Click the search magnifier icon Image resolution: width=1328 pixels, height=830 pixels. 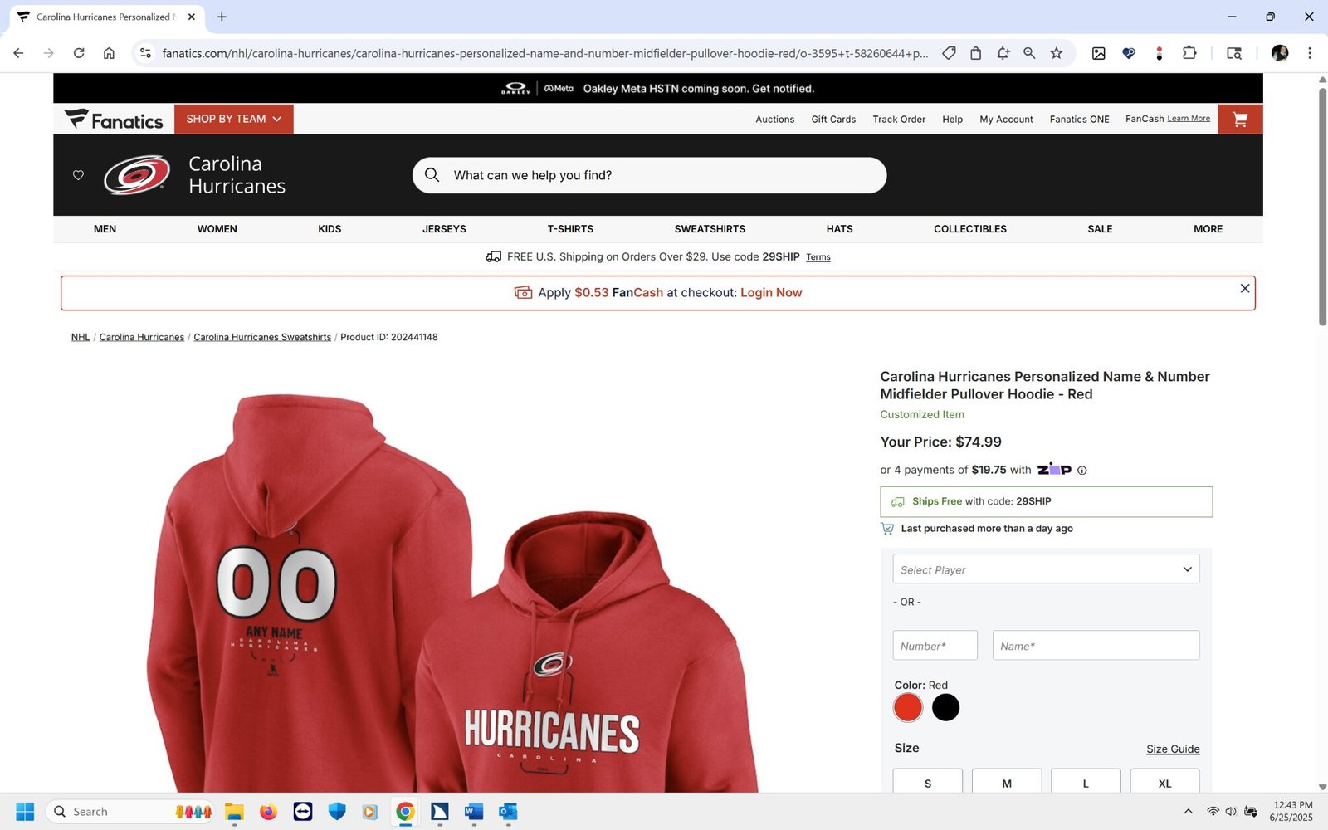(x=432, y=175)
